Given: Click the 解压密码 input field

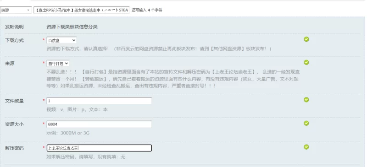Looking at the screenshot, I should point(99,148).
